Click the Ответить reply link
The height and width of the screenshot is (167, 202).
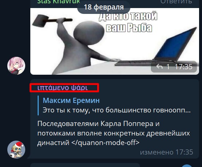point(176,2)
